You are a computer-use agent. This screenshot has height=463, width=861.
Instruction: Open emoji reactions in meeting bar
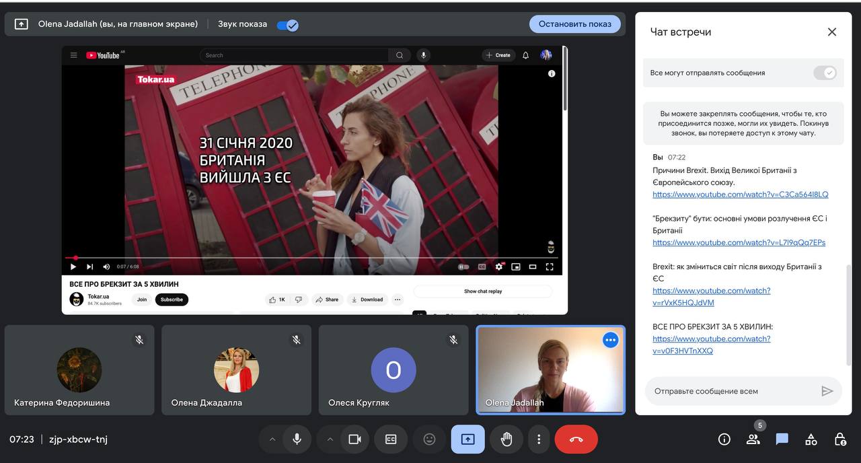coord(429,439)
